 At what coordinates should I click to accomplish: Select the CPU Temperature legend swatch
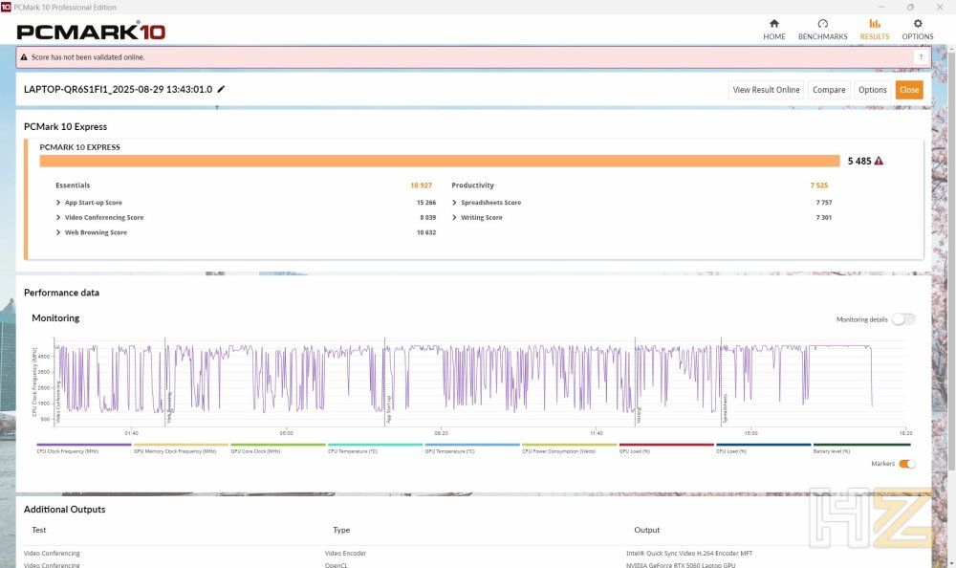[x=375, y=445]
